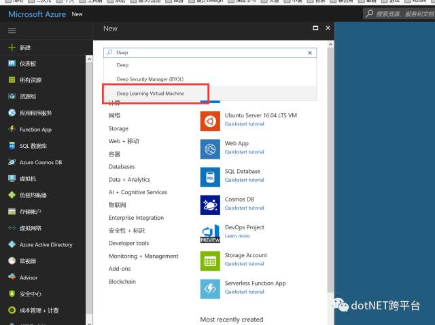Open the Azure Cosmos DB sidebar icon

click(x=12, y=162)
